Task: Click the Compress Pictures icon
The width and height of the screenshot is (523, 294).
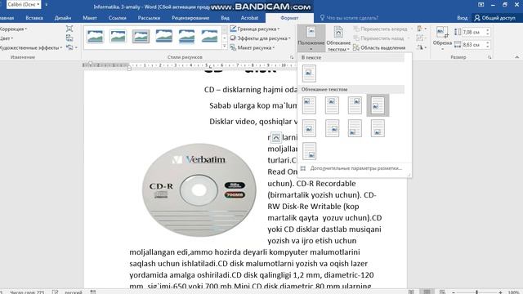Action: (x=69, y=29)
